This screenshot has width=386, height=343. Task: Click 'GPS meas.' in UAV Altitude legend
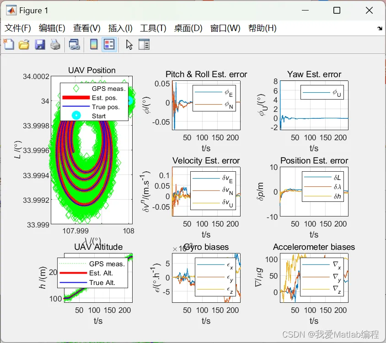[107, 264]
